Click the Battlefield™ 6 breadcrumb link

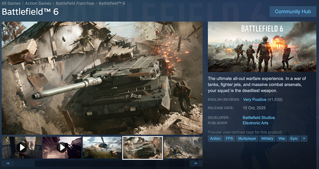(112, 3)
